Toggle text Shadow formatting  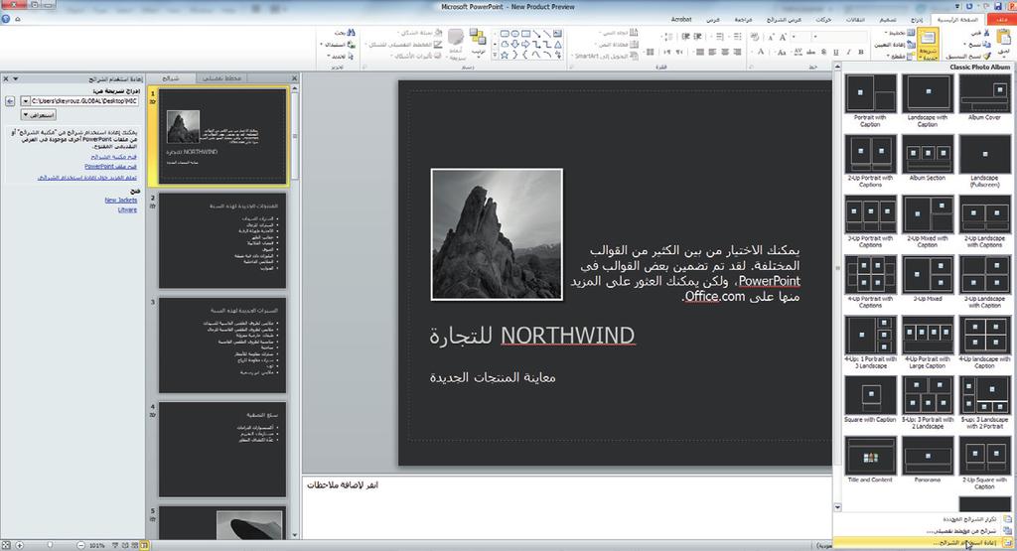coord(823,52)
